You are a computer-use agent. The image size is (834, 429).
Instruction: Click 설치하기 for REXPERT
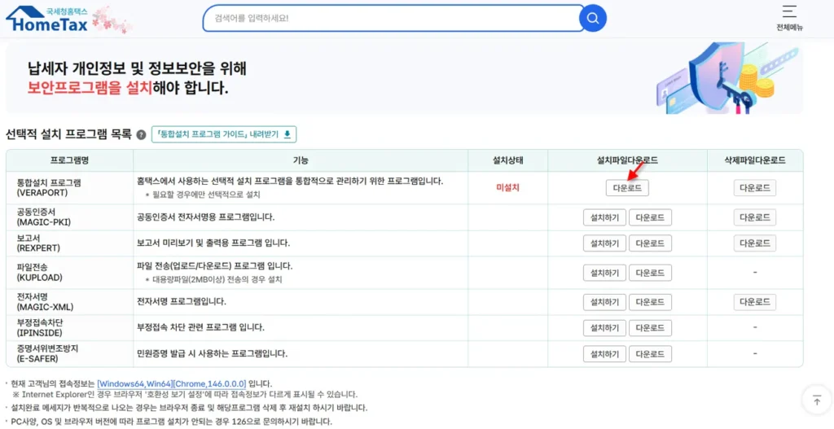(x=605, y=243)
